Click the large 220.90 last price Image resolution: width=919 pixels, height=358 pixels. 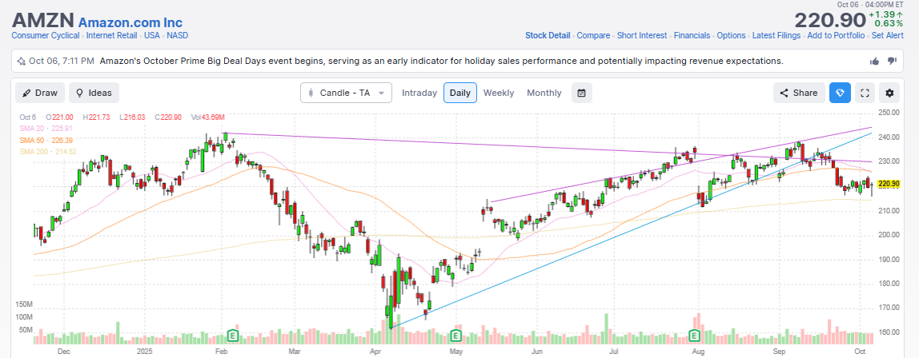pos(829,20)
